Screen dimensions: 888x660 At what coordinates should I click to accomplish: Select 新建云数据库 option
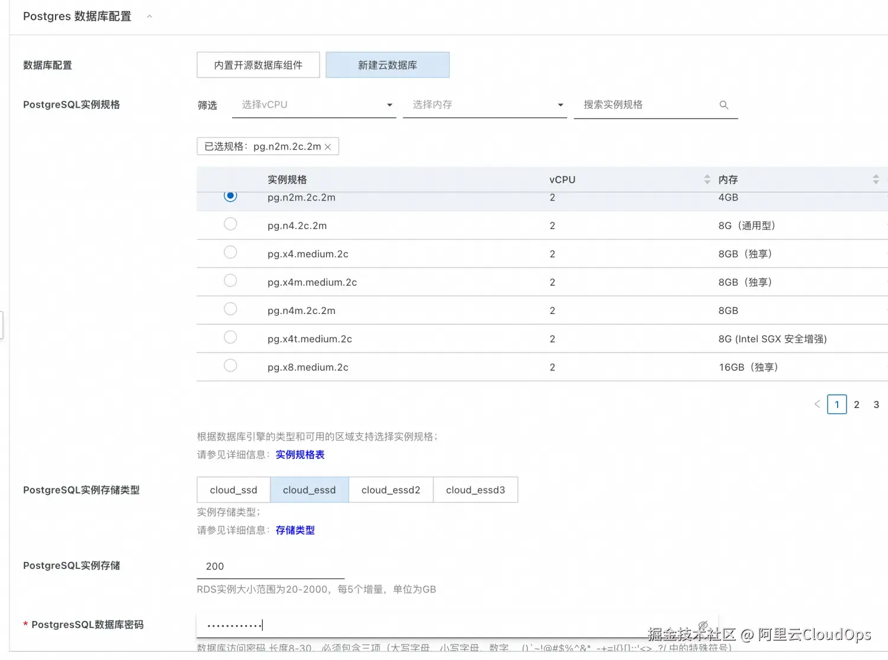pos(388,65)
